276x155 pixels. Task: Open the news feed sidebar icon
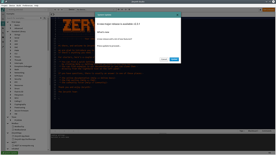[3, 33]
